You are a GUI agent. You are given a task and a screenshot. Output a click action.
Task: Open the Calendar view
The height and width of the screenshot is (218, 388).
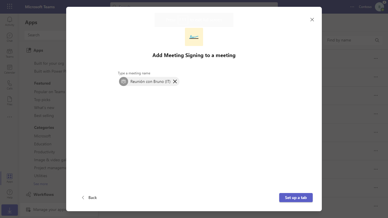click(9, 69)
